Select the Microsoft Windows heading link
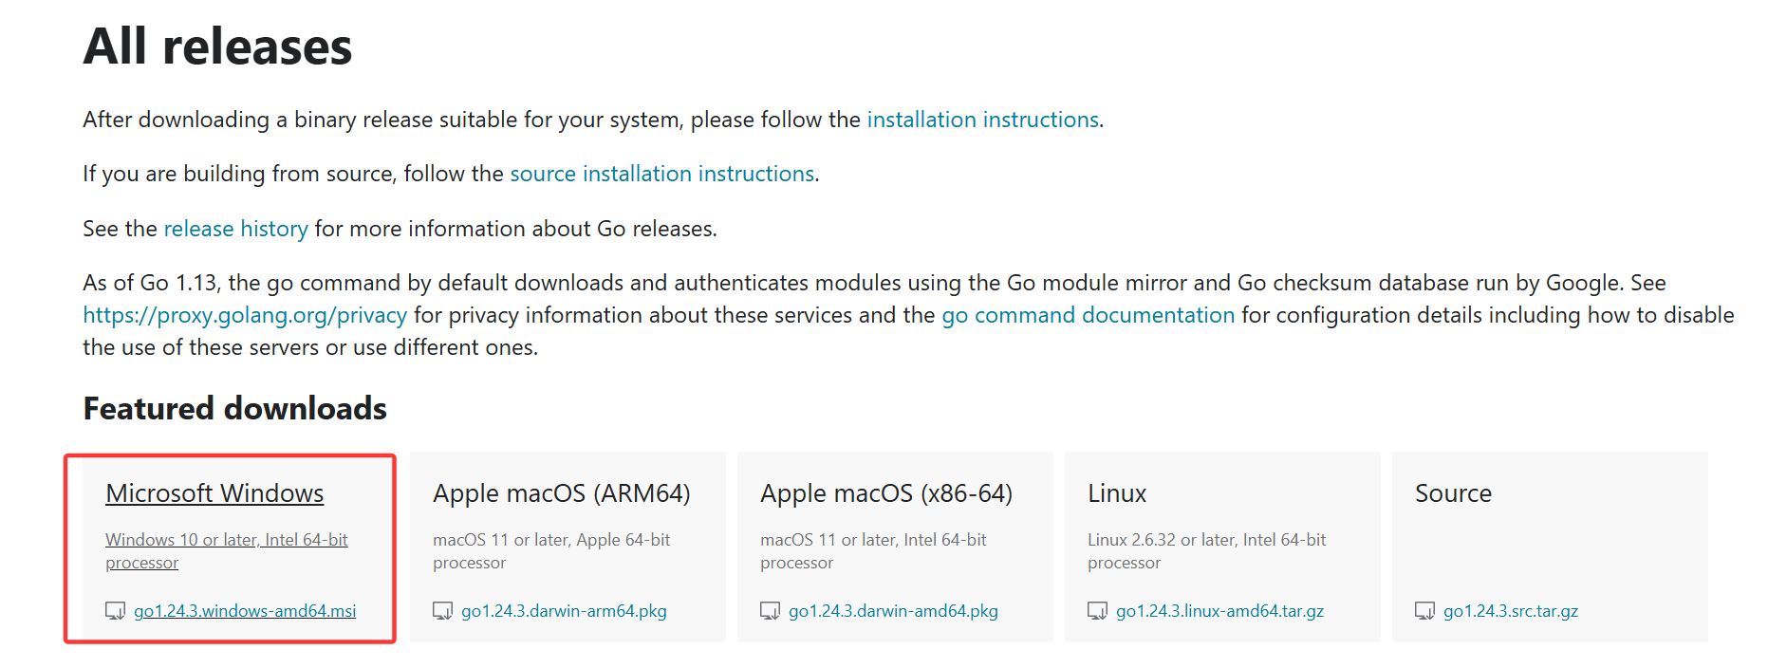This screenshot has width=1768, height=668. 214,493
